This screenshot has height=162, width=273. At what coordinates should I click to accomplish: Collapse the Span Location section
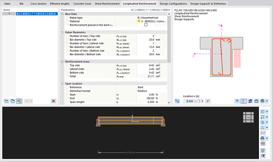click(x=62, y=84)
